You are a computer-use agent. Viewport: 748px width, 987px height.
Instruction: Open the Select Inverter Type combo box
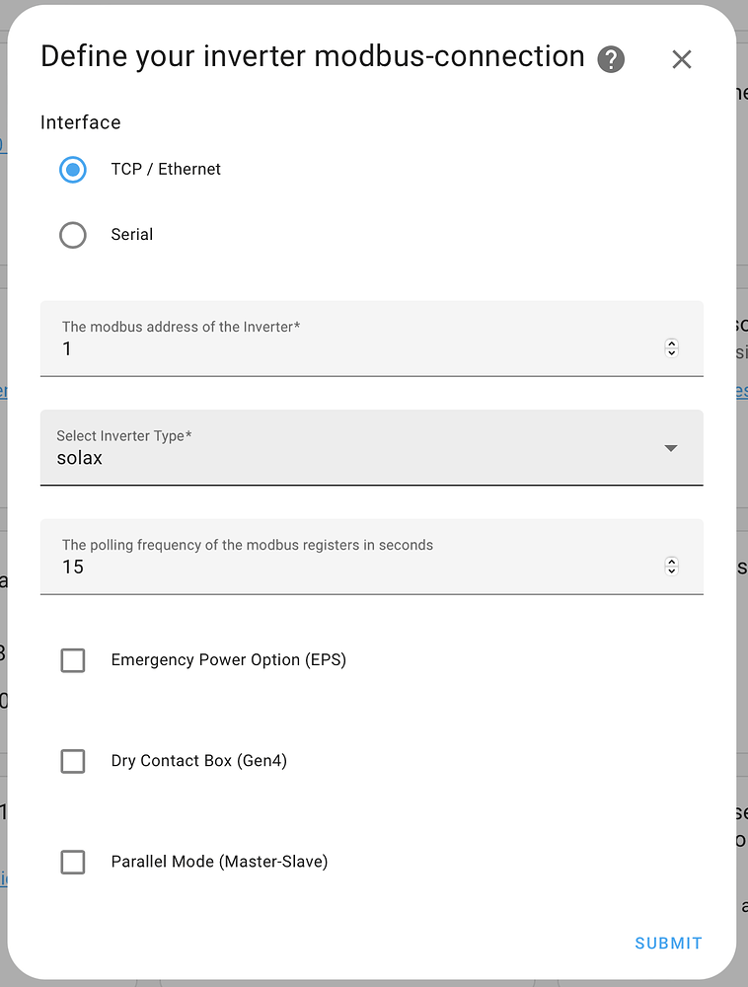click(x=371, y=448)
